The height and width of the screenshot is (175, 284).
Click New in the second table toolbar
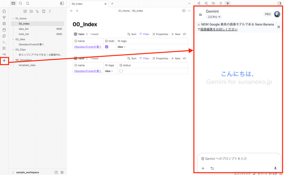(x=176, y=58)
